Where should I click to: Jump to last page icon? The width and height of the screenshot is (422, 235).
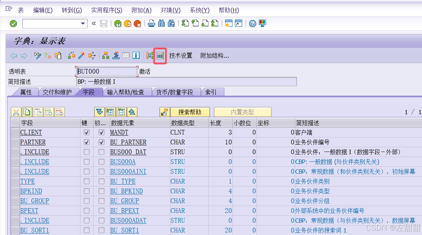[x=215, y=24]
